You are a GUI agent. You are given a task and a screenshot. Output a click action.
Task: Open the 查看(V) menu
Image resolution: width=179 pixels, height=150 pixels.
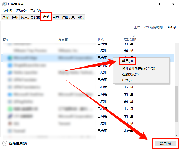35,11
